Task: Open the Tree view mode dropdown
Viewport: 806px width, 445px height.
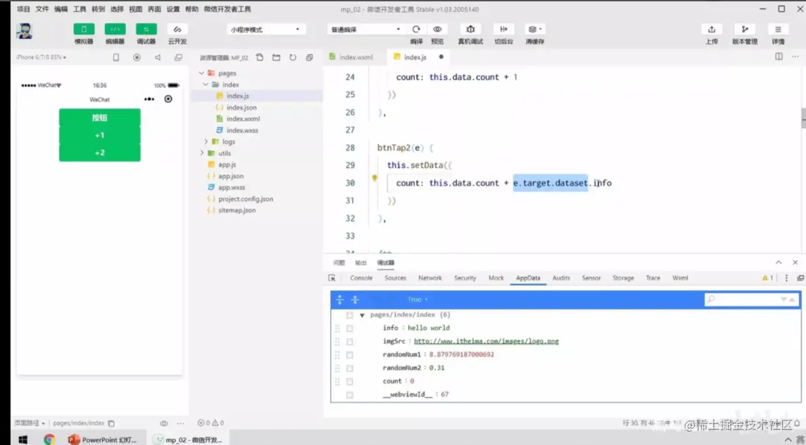Action: point(418,299)
